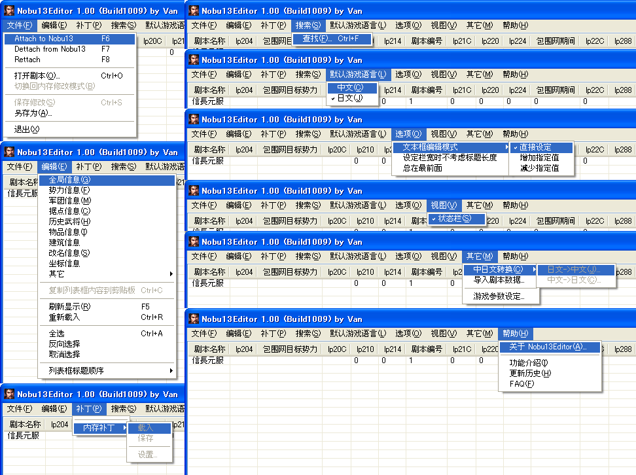Open FAQ(F) from the 帮助 menu
Viewport: 636px width, 475px height.
[550, 384]
